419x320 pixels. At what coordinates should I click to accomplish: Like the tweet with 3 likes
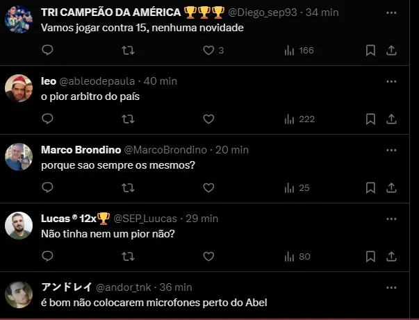pyautogui.click(x=208, y=50)
